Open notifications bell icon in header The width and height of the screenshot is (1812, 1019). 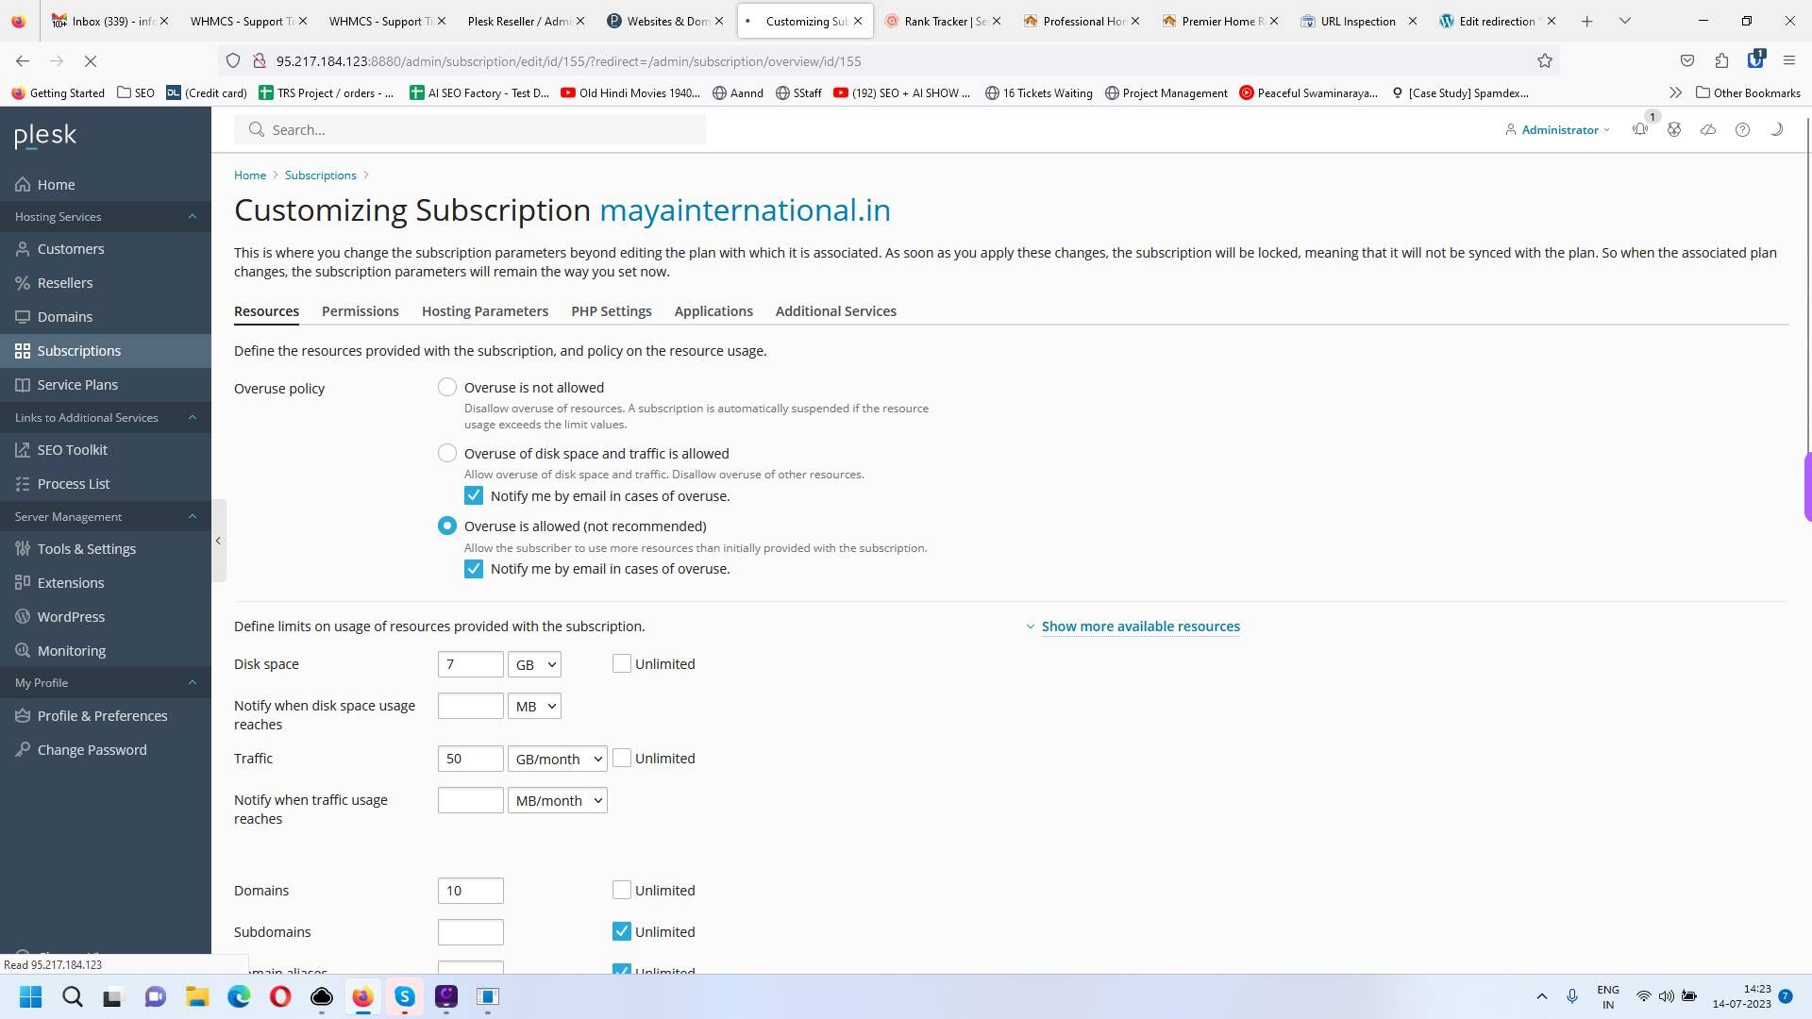tap(1640, 129)
